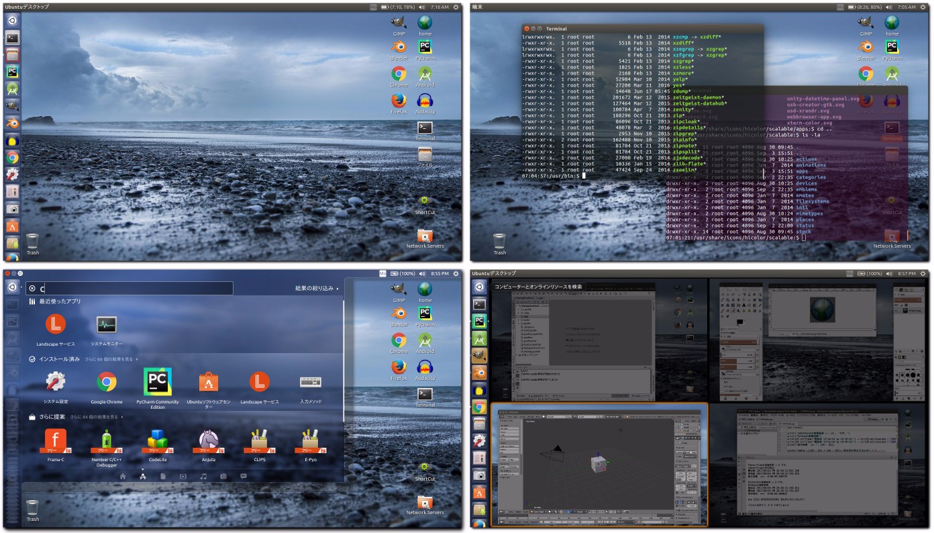Clear the Dash search with the X icon

(32, 289)
